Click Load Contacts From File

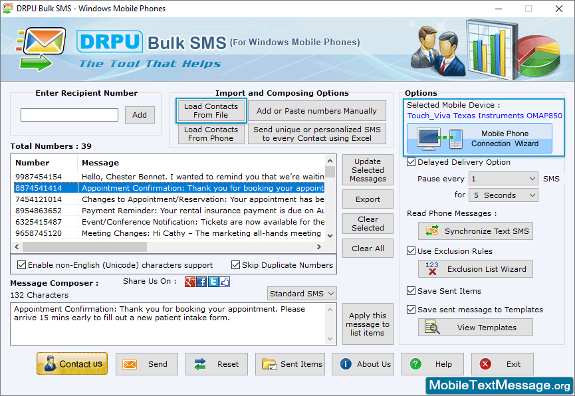211,111
